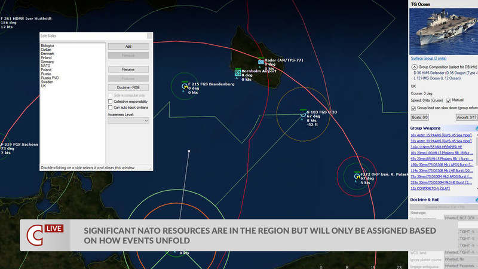Click the Add side button
This screenshot has width=478, height=269.
(x=128, y=47)
